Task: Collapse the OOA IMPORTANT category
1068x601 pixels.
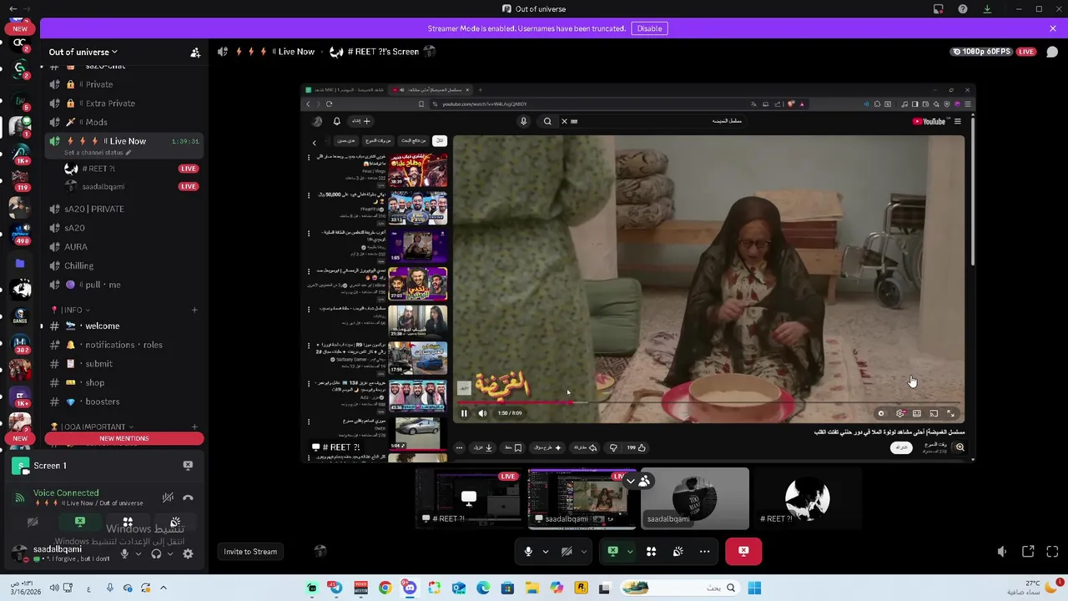Action: tap(92, 427)
